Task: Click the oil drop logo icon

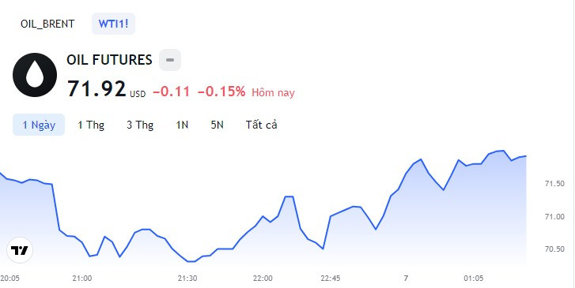Action: (35, 75)
